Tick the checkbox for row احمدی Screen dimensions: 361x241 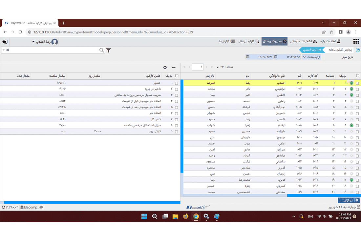357,83
